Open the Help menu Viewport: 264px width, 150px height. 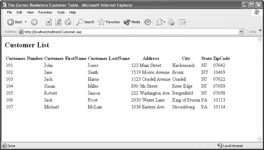pos(73,12)
